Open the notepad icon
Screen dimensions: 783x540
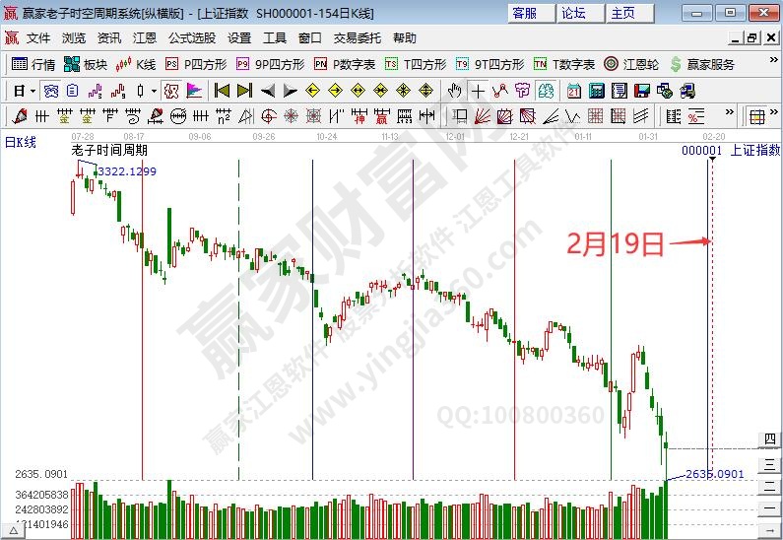coord(620,91)
